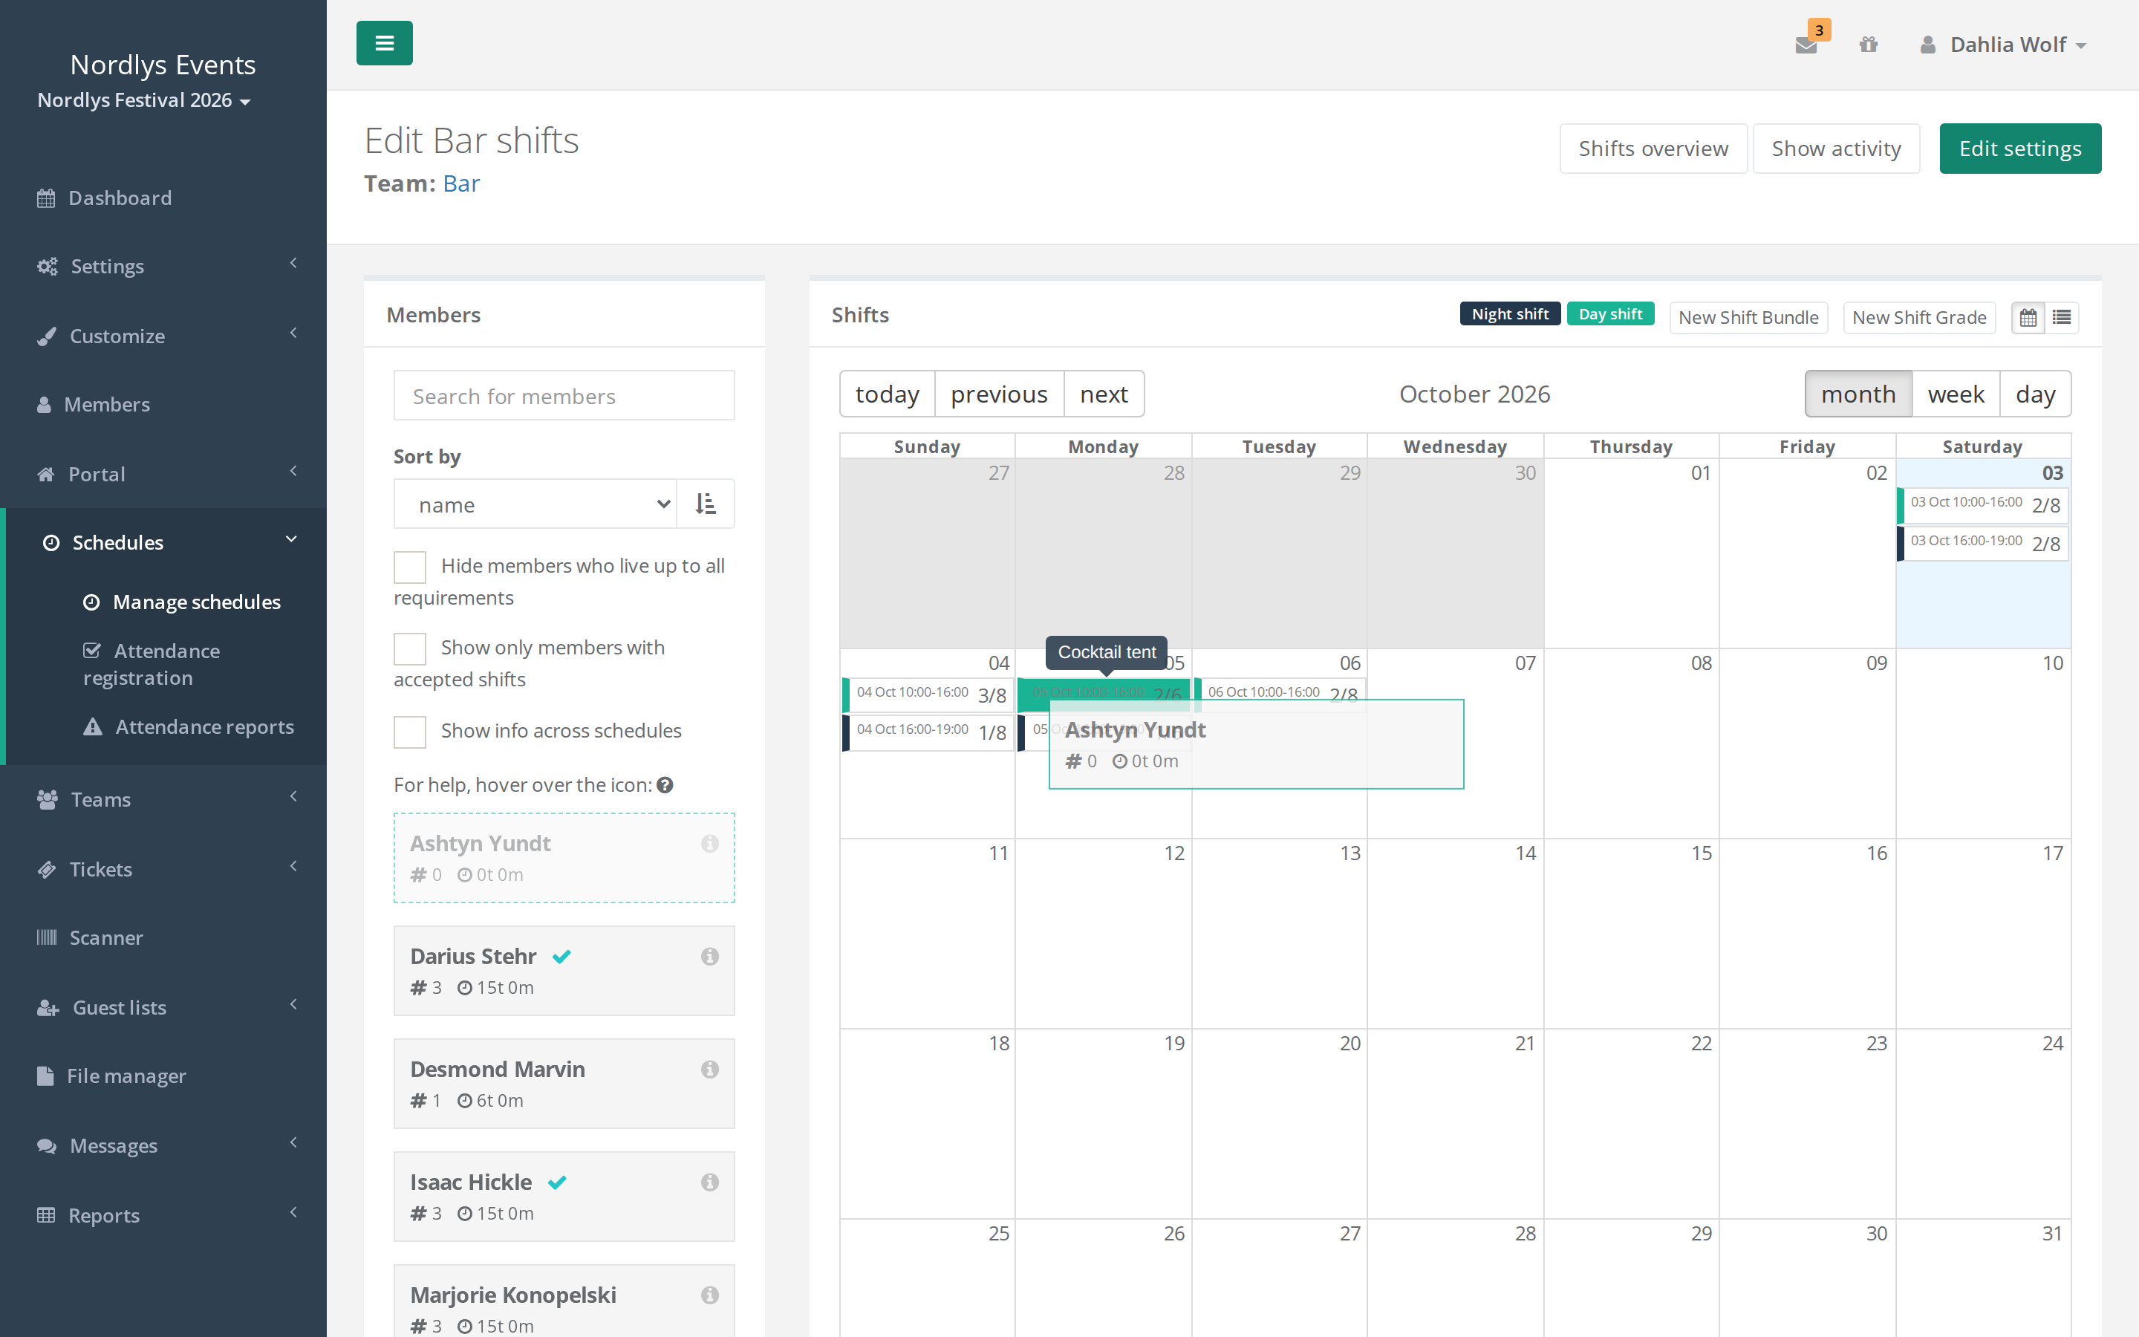Click the Day shift color label

pyautogui.click(x=1610, y=314)
